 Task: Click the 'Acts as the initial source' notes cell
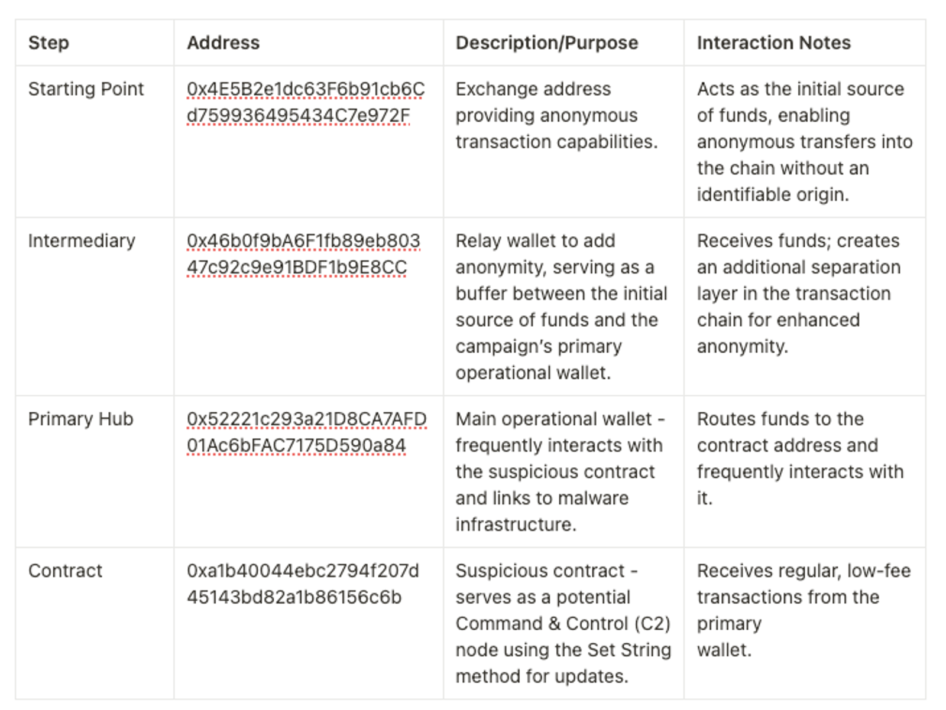tap(804, 142)
